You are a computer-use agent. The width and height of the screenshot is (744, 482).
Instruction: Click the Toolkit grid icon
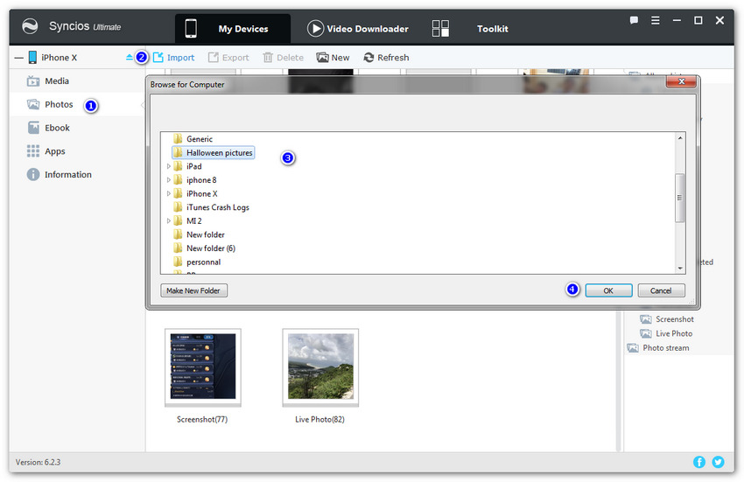[440, 29]
